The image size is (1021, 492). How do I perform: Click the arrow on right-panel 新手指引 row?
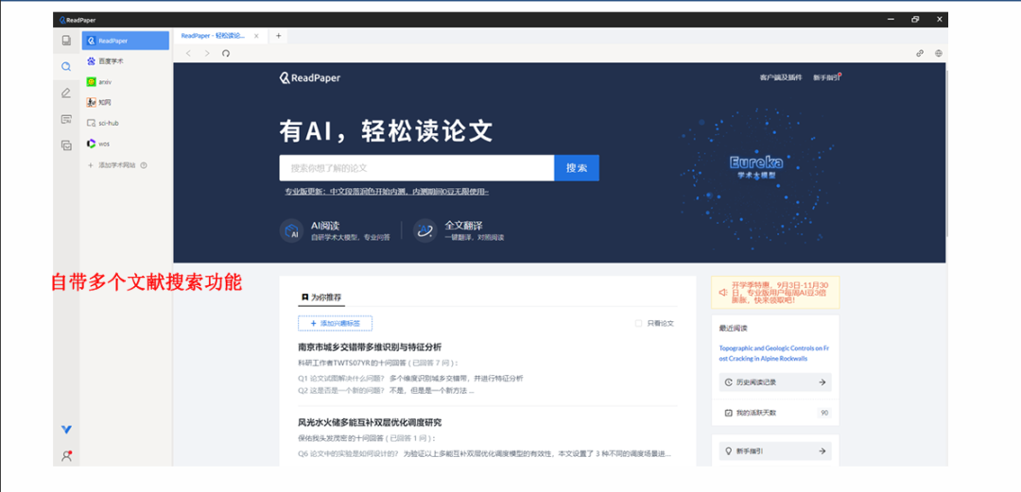pyautogui.click(x=822, y=451)
